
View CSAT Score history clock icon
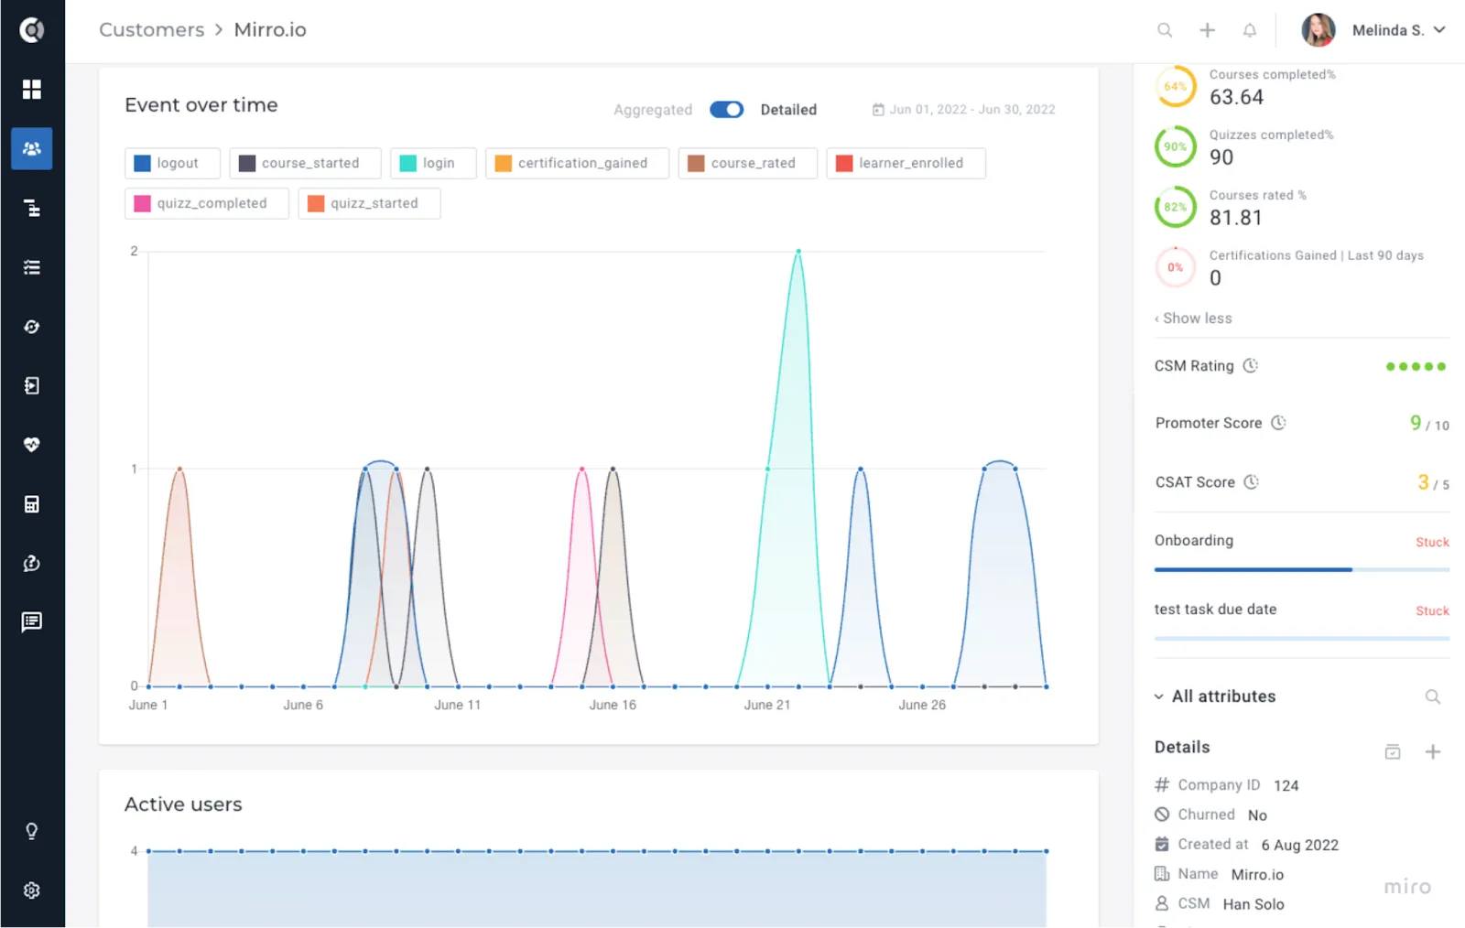click(1252, 481)
